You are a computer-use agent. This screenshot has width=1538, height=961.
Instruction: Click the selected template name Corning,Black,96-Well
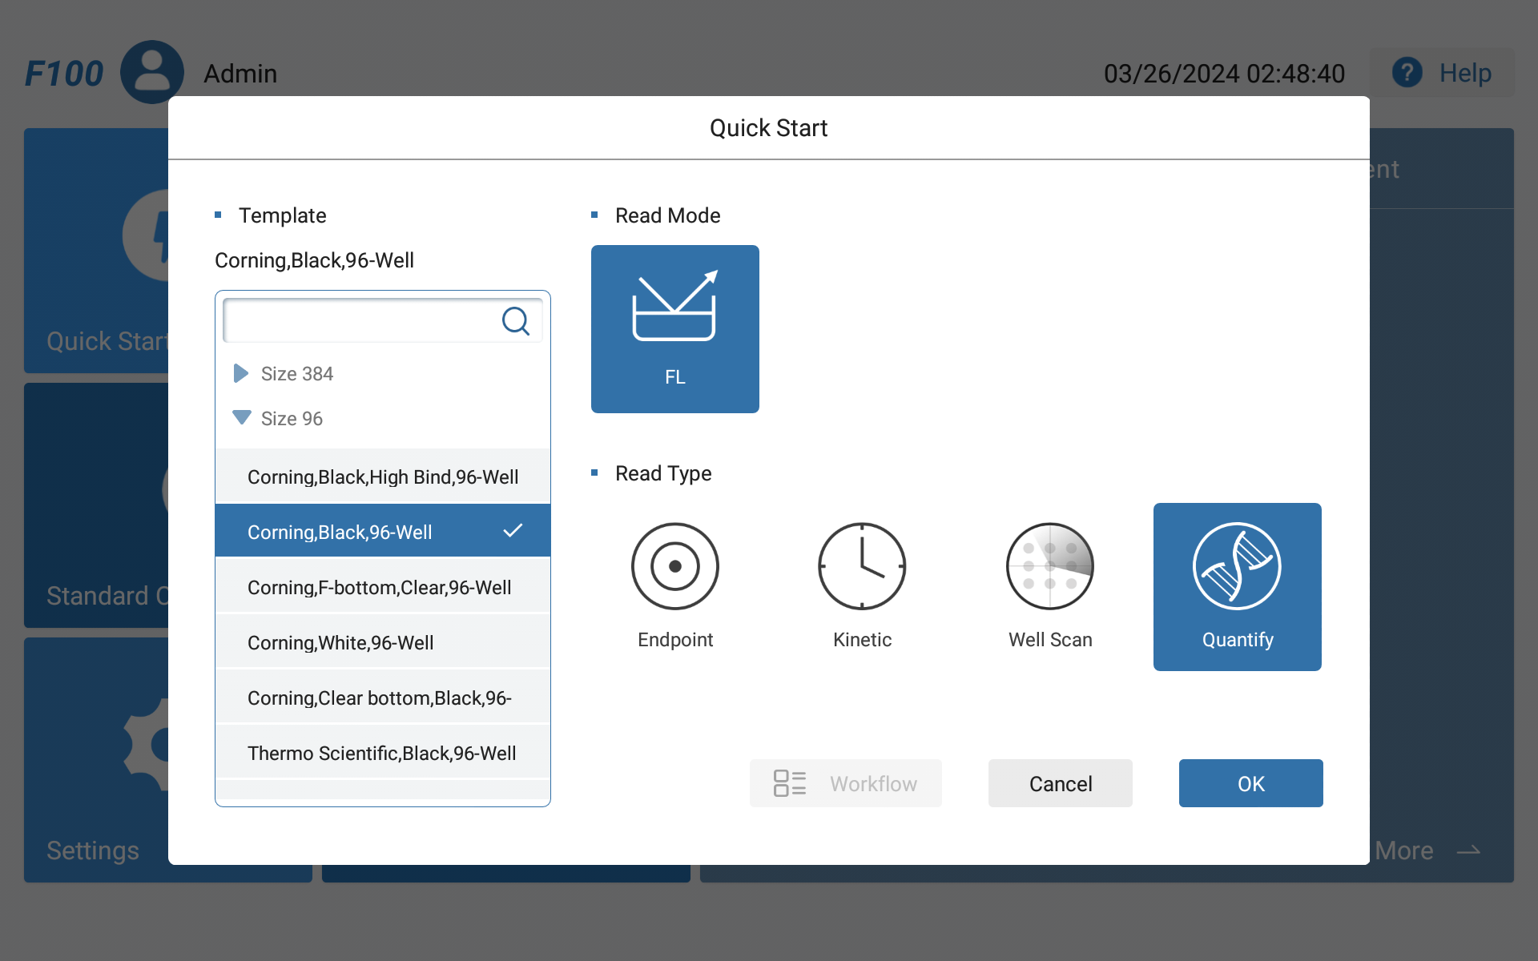click(314, 260)
